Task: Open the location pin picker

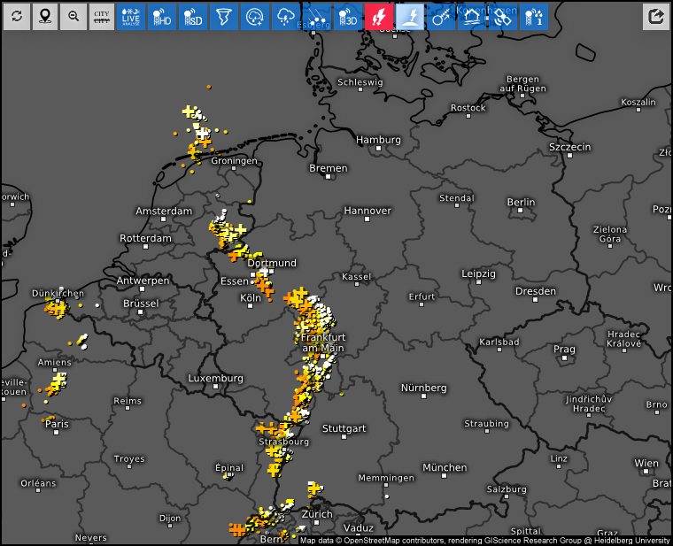Action: coord(45,17)
